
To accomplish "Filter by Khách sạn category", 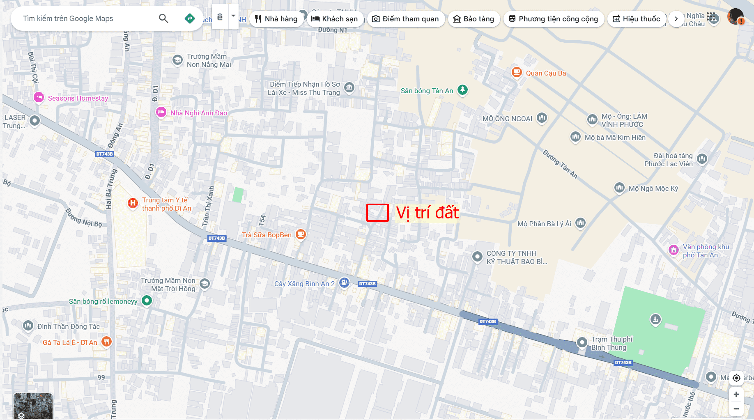I will pos(335,19).
